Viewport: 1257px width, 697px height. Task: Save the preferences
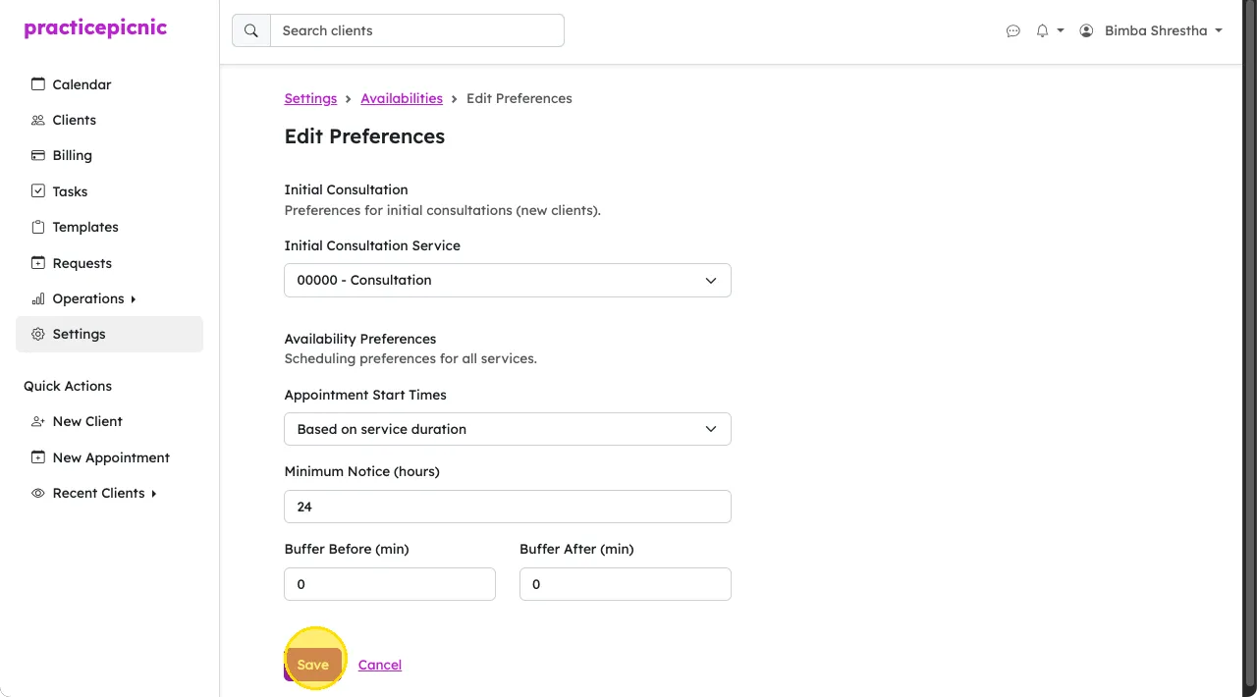point(313,665)
